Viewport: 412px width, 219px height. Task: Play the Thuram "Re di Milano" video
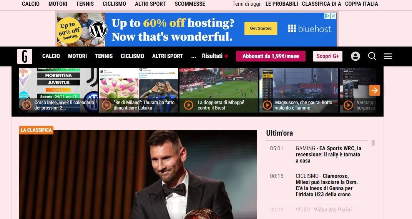[106, 105]
